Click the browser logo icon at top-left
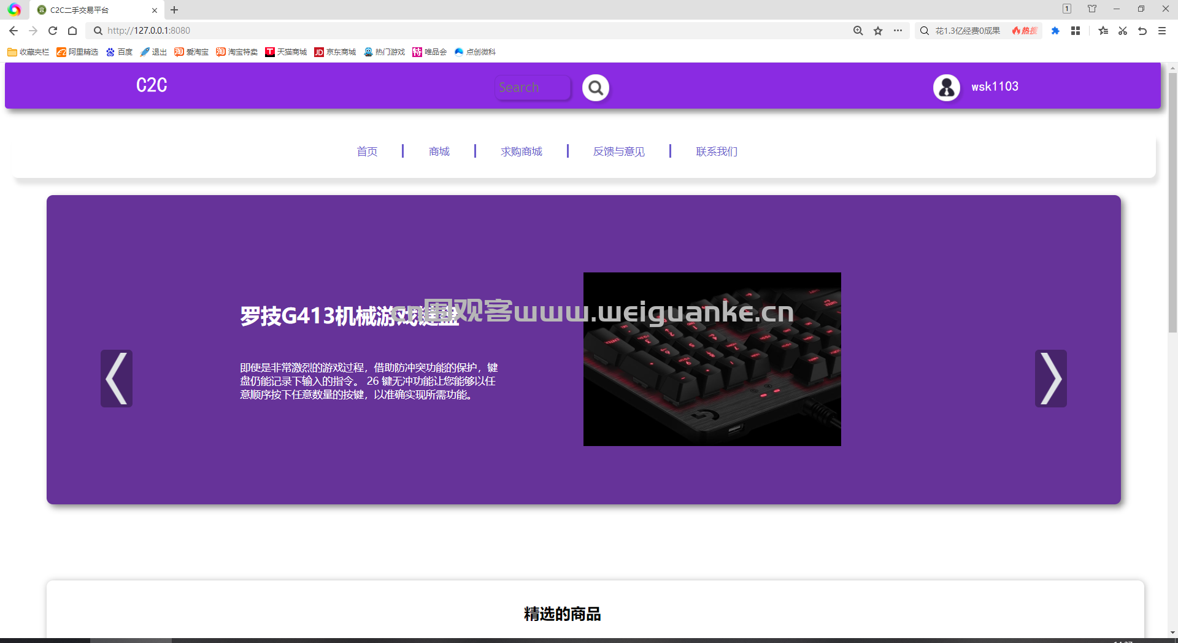The height and width of the screenshot is (643, 1178). click(14, 10)
